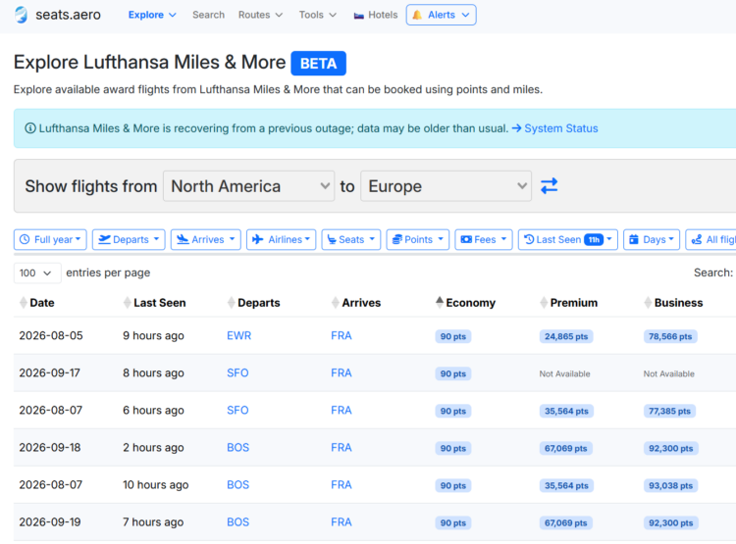This screenshot has height=544, width=736.
Task: Open the Full year filter
Action: pyautogui.click(x=50, y=239)
